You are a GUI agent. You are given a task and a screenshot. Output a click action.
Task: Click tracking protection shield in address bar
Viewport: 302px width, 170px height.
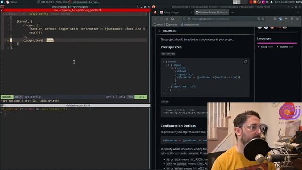pos(185,19)
